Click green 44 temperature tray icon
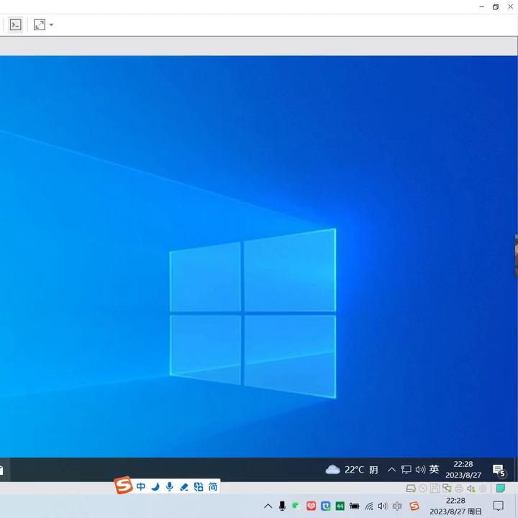Image resolution: width=518 pixels, height=518 pixels. 340,506
